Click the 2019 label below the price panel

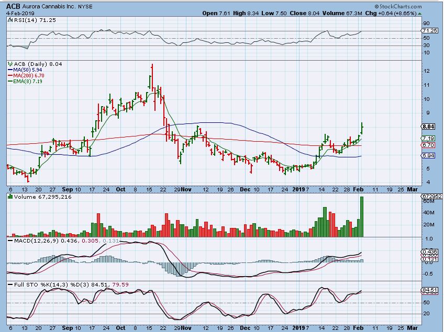(299, 189)
